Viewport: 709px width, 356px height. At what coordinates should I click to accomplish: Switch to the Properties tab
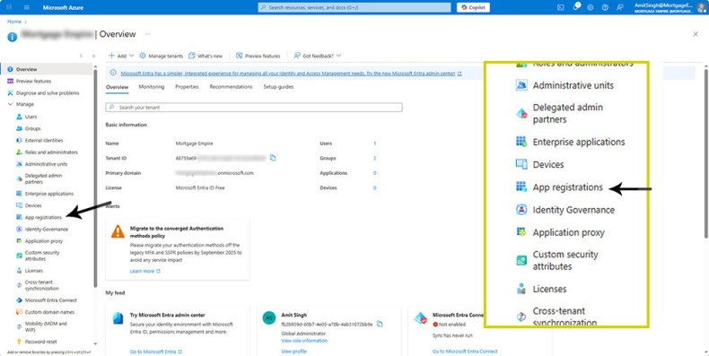(x=187, y=87)
